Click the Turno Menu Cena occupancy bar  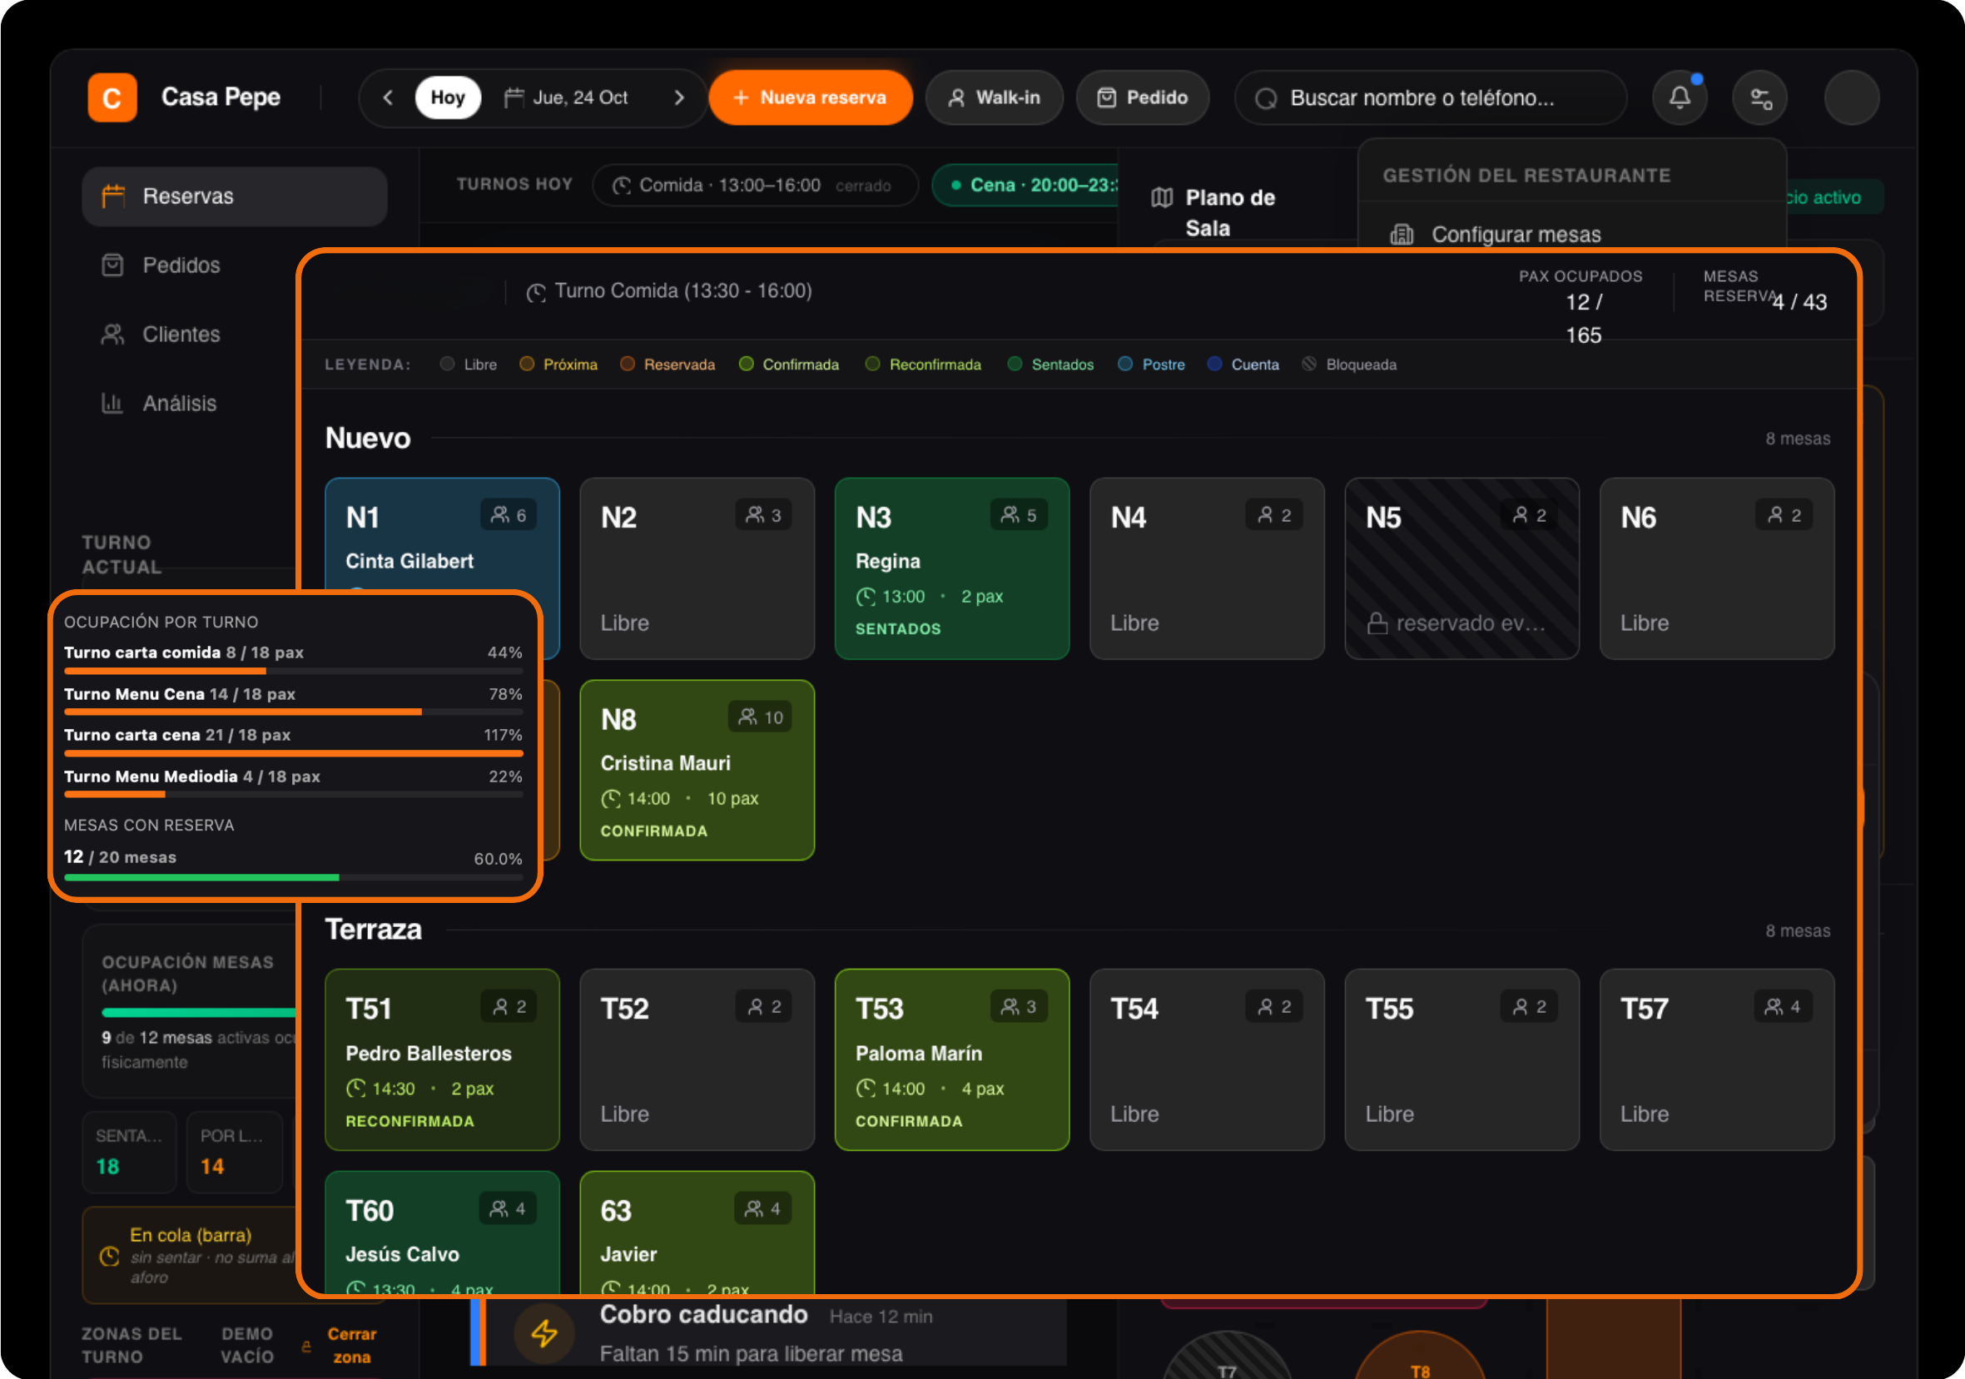(293, 712)
